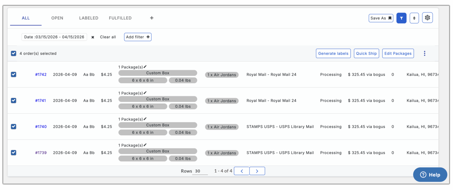Screen dimensions: 453x190
Task: Open order link #1740
Action: point(41,127)
